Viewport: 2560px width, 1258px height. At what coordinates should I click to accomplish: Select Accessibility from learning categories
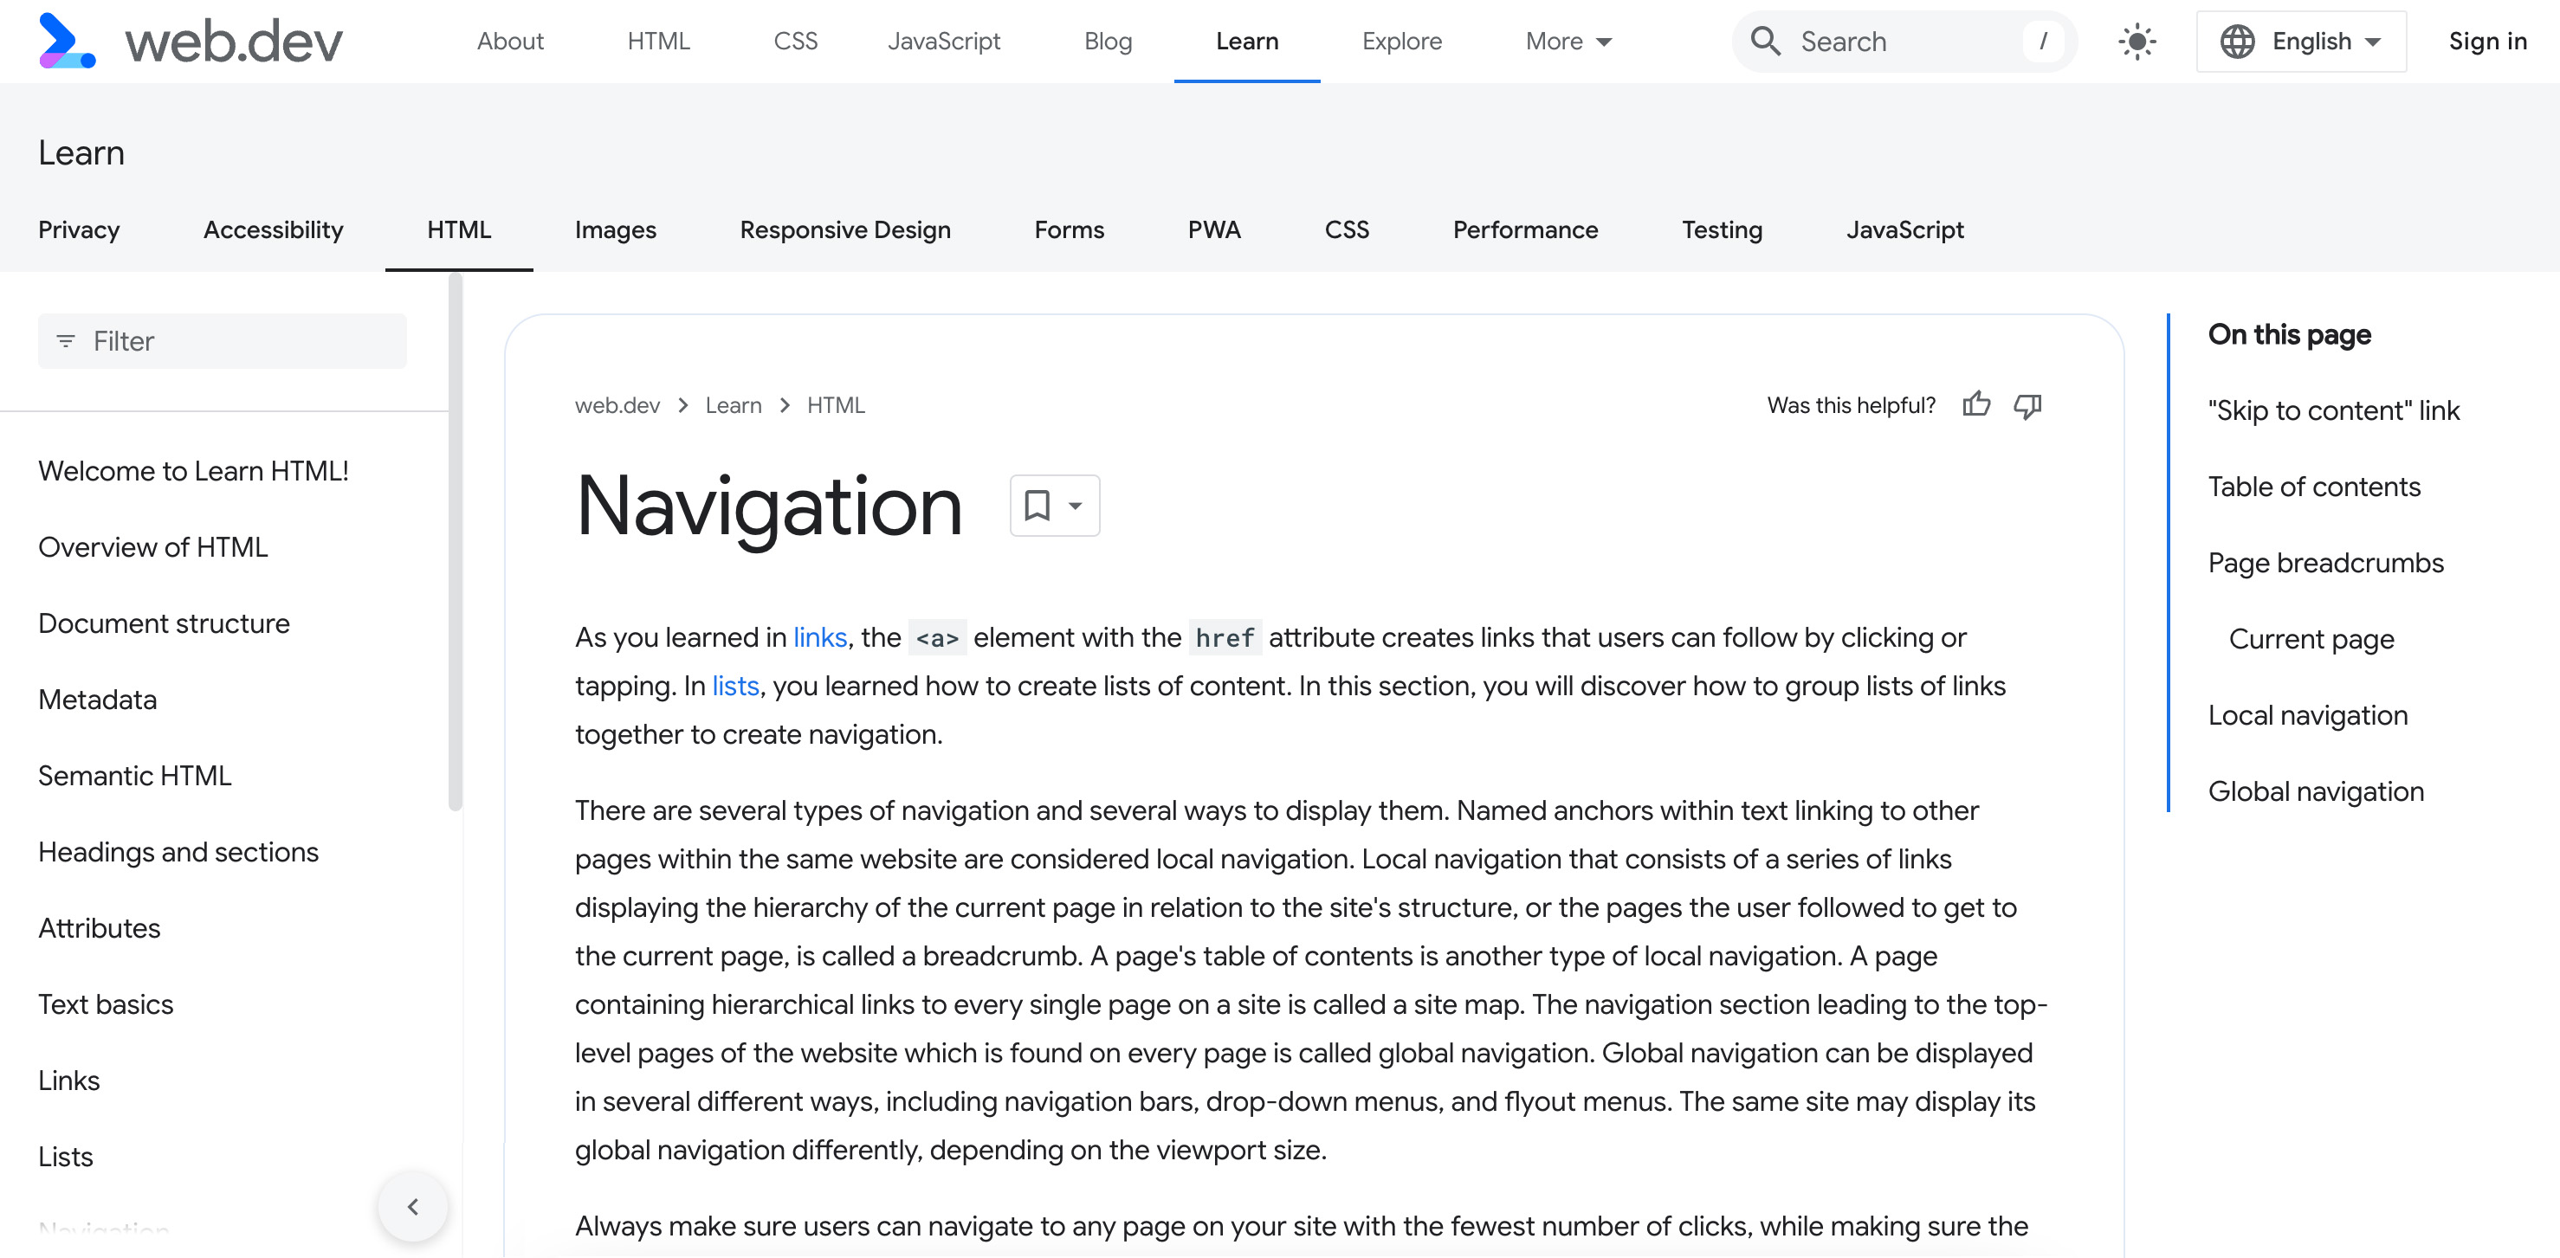point(273,229)
